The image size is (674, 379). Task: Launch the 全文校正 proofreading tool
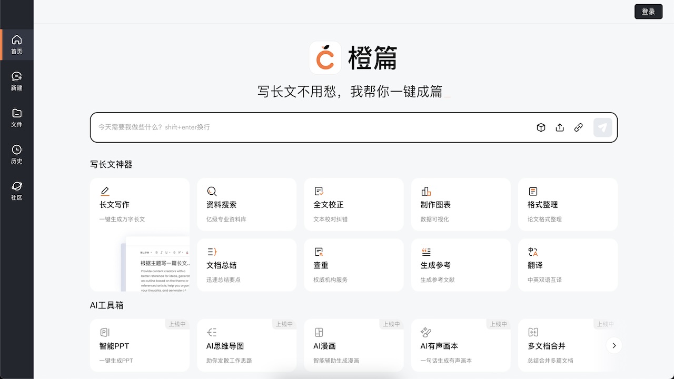click(x=354, y=204)
